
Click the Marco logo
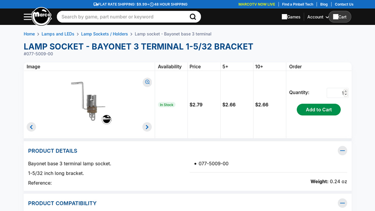tap(41, 16)
